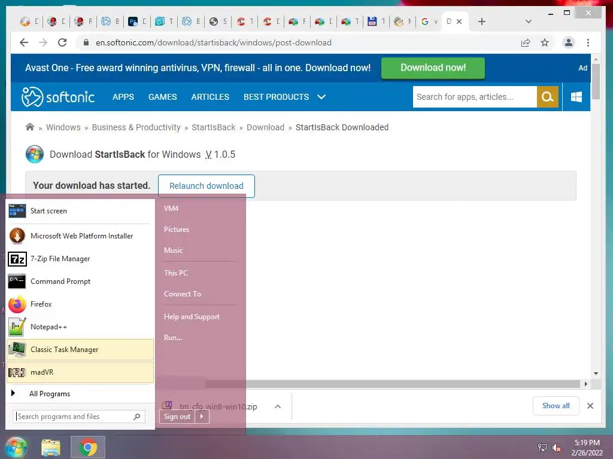613x459 pixels.
Task: Click the Start menu search magnifier icon
Action: [137, 417]
